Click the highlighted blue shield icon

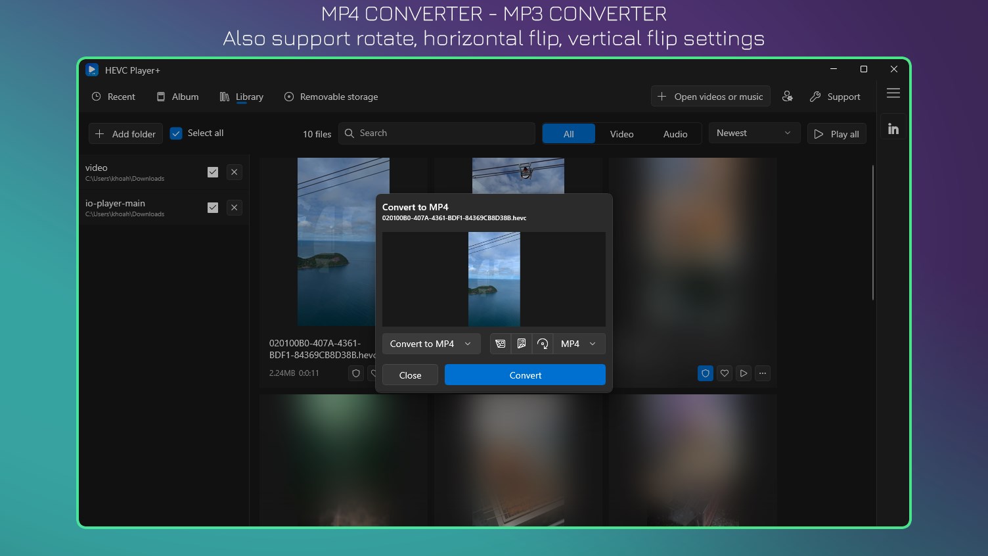click(706, 373)
